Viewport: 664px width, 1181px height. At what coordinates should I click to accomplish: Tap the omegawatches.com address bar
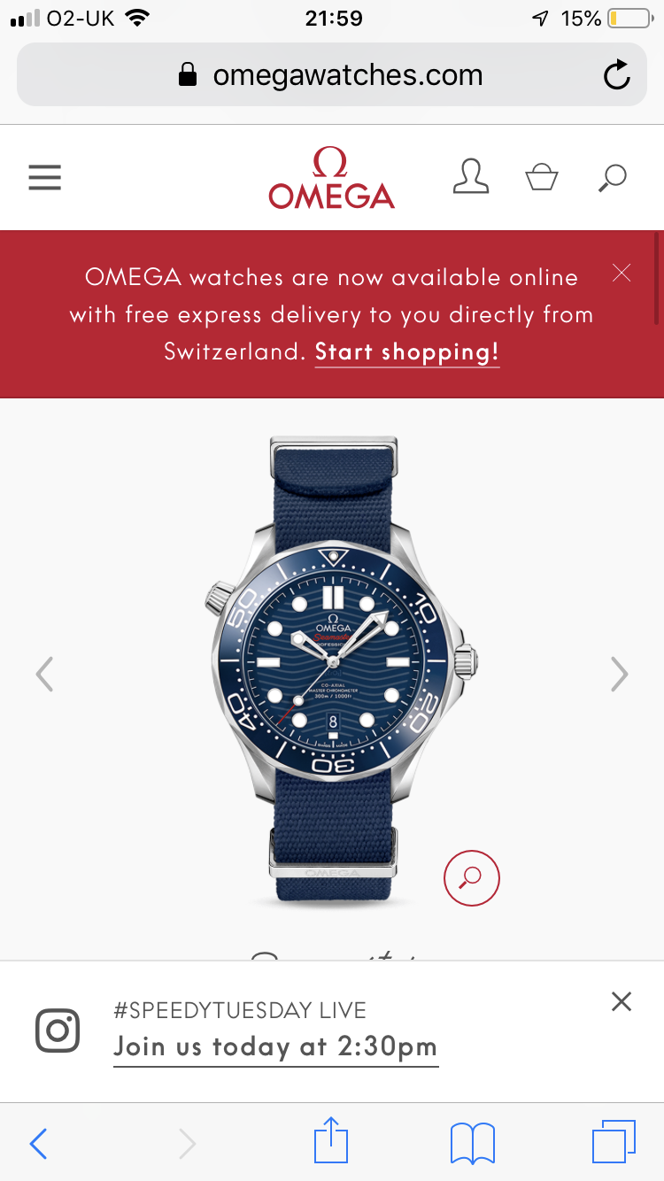[x=332, y=75]
